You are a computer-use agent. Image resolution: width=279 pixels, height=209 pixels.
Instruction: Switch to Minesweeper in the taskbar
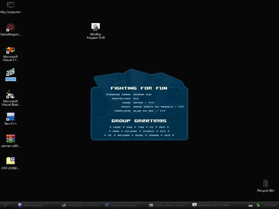click(31, 205)
